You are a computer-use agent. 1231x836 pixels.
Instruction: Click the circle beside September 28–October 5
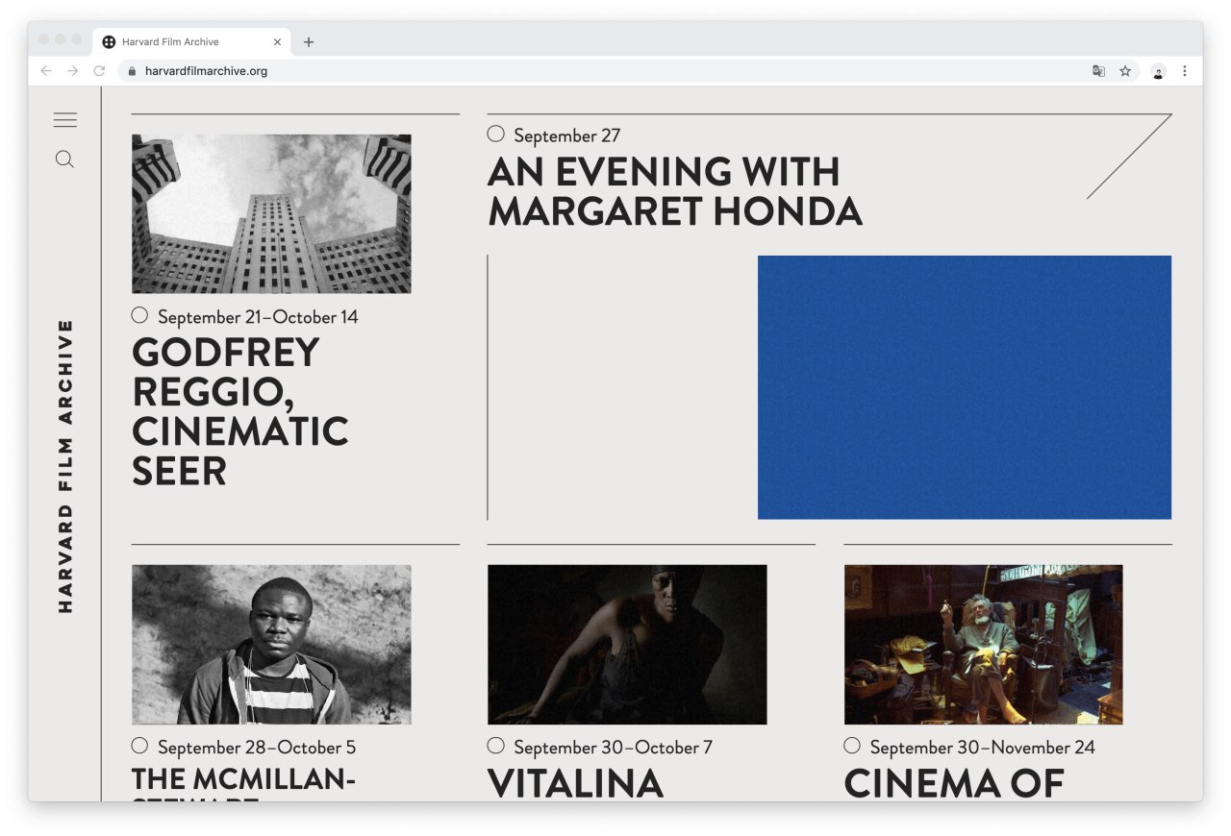pos(139,745)
